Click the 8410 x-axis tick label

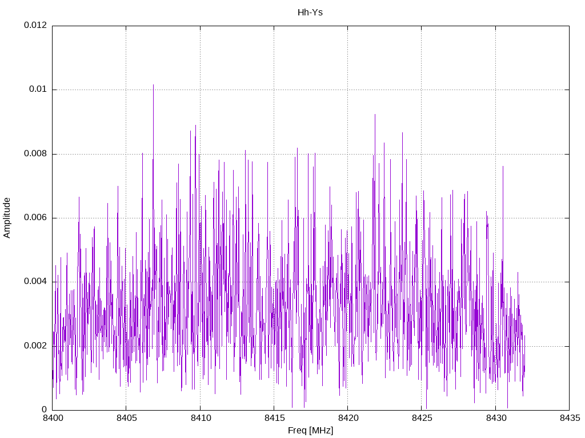[201, 418]
